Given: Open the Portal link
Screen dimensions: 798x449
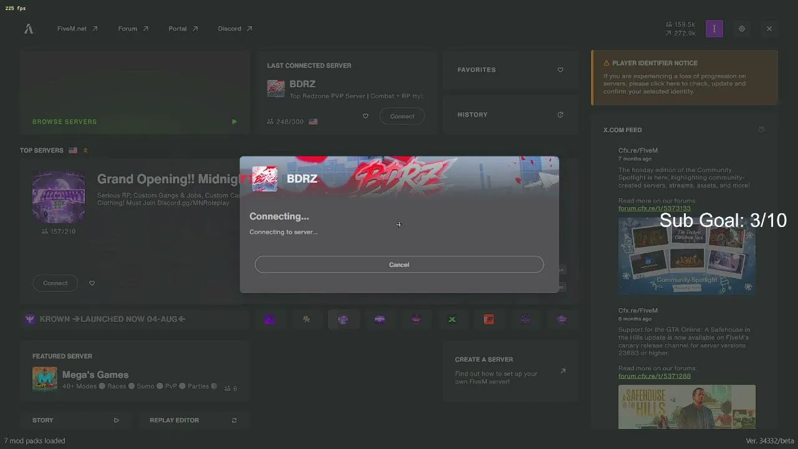Looking at the screenshot, I should (x=183, y=29).
